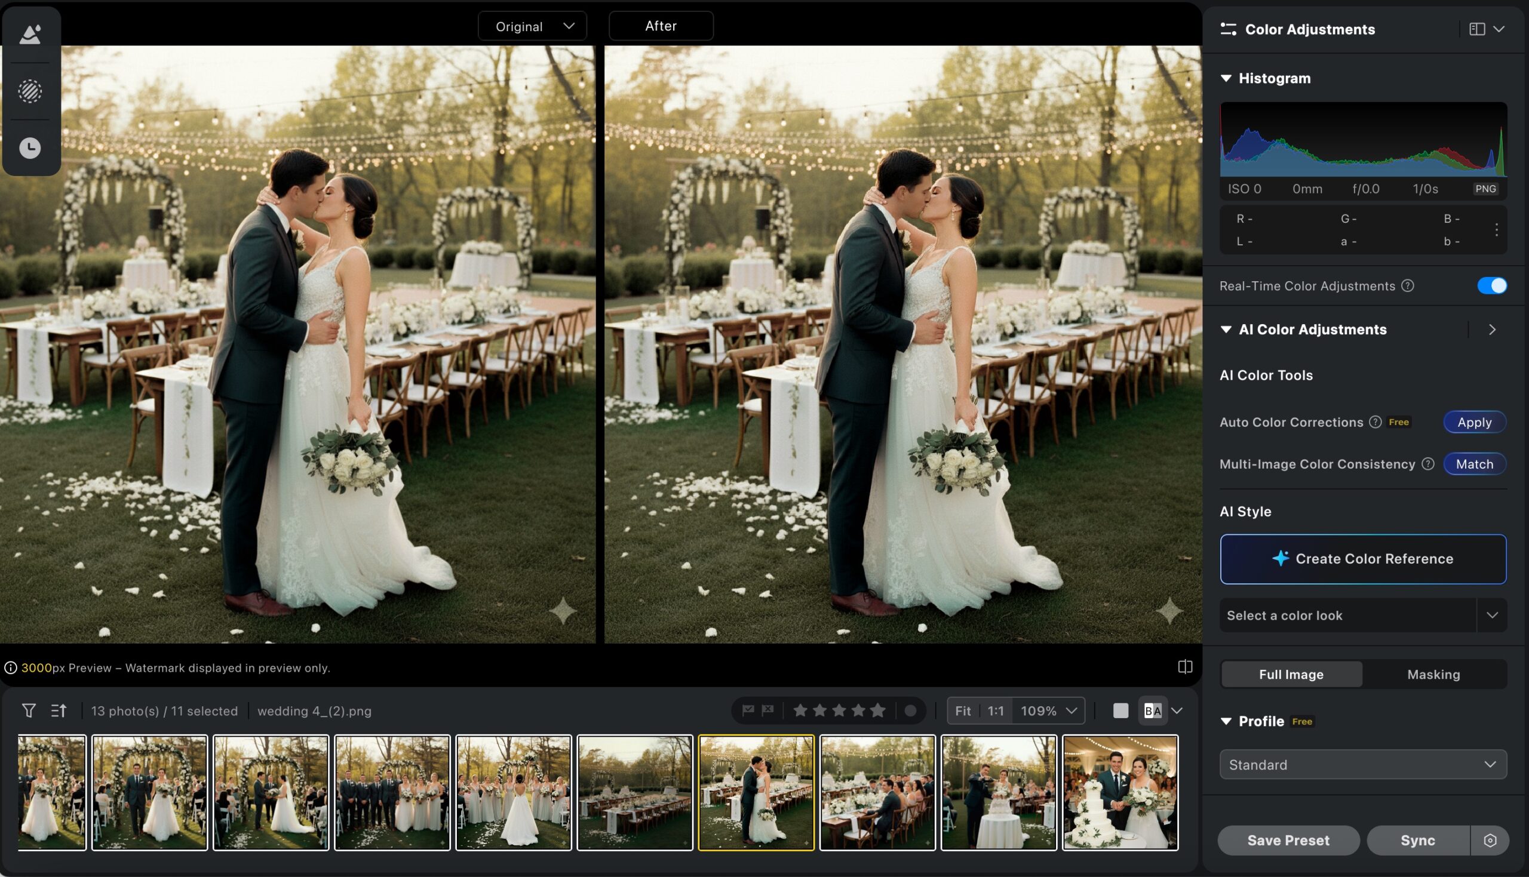Click the split-view comparison icon below the preview
The height and width of the screenshot is (877, 1529).
(1184, 666)
